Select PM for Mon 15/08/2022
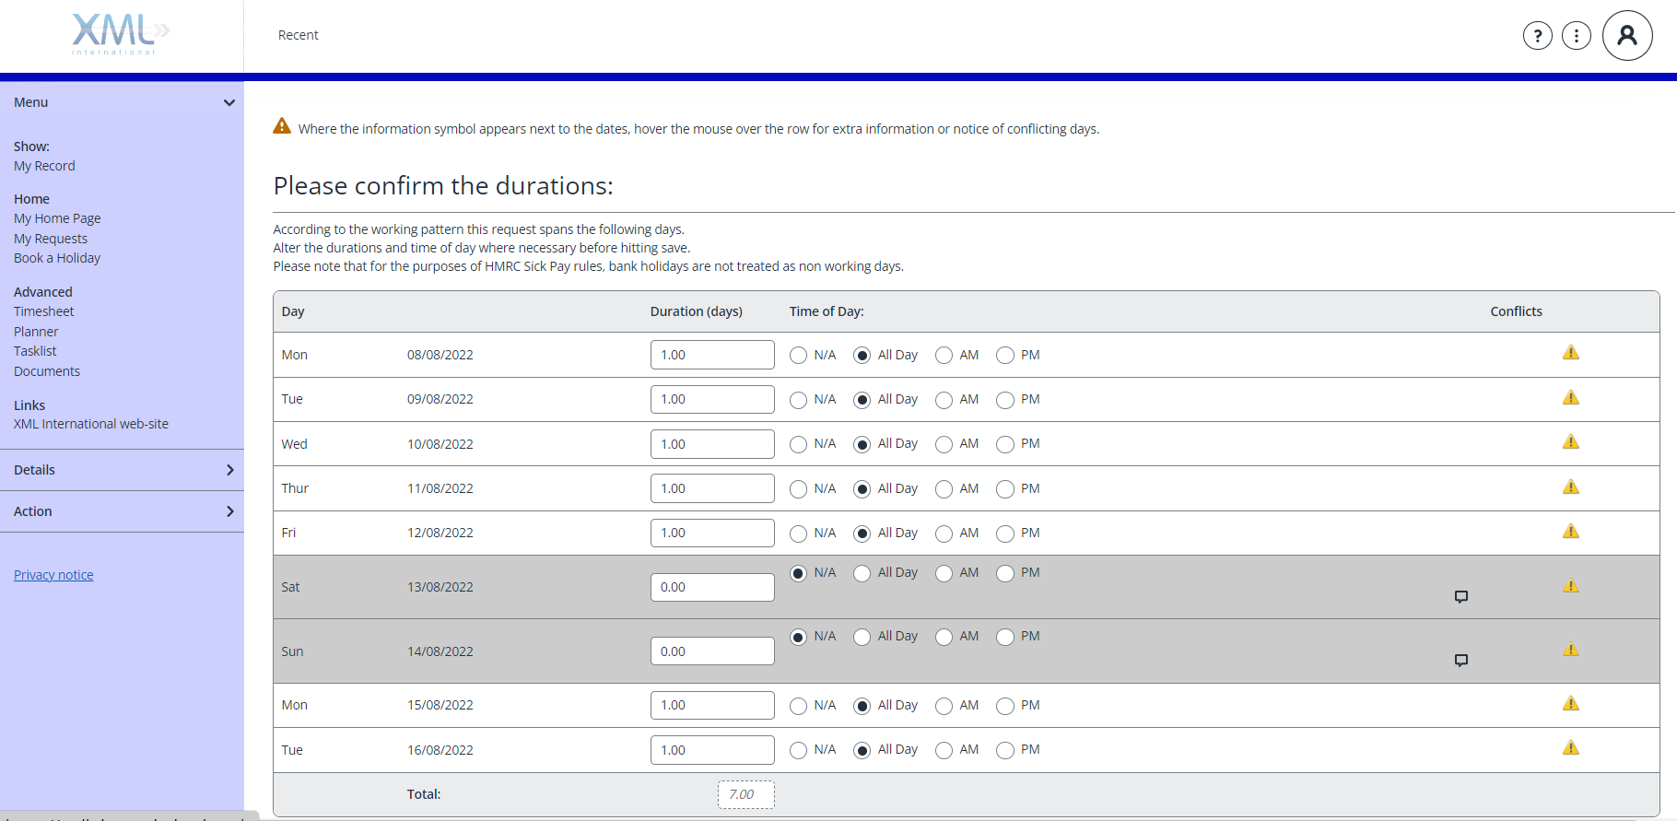1677x821 pixels. tap(1005, 706)
